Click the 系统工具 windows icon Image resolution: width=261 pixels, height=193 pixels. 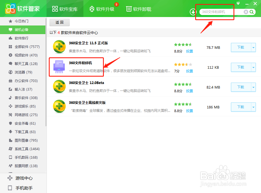[10, 149]
